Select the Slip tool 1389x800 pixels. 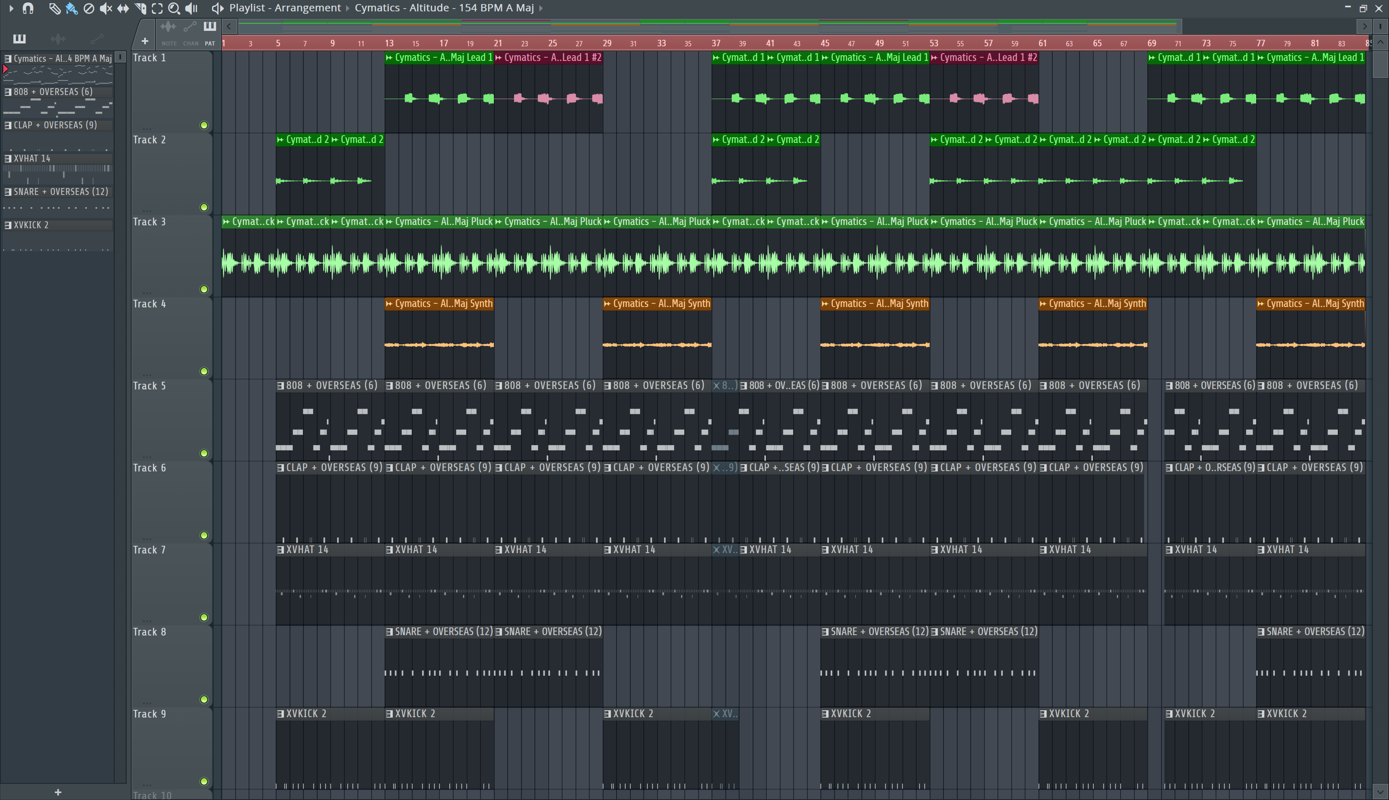tap(123, 8)
